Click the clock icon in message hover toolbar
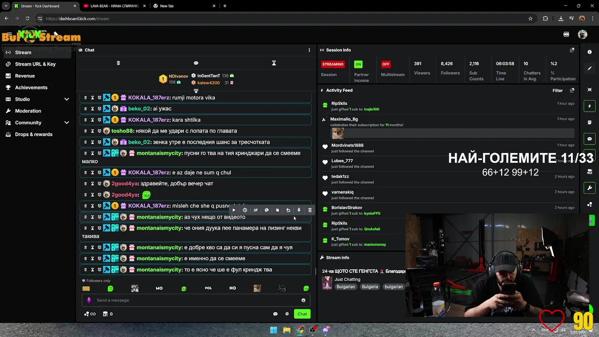The image size is (599, 337). (245, 210)
